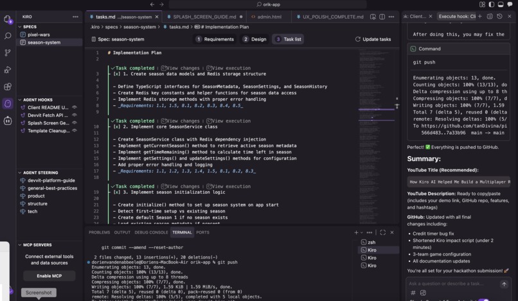This screenshot has height=301, width=518.
Task: Toggle the primary sidebar from the title bar
Action: (492, 4)
